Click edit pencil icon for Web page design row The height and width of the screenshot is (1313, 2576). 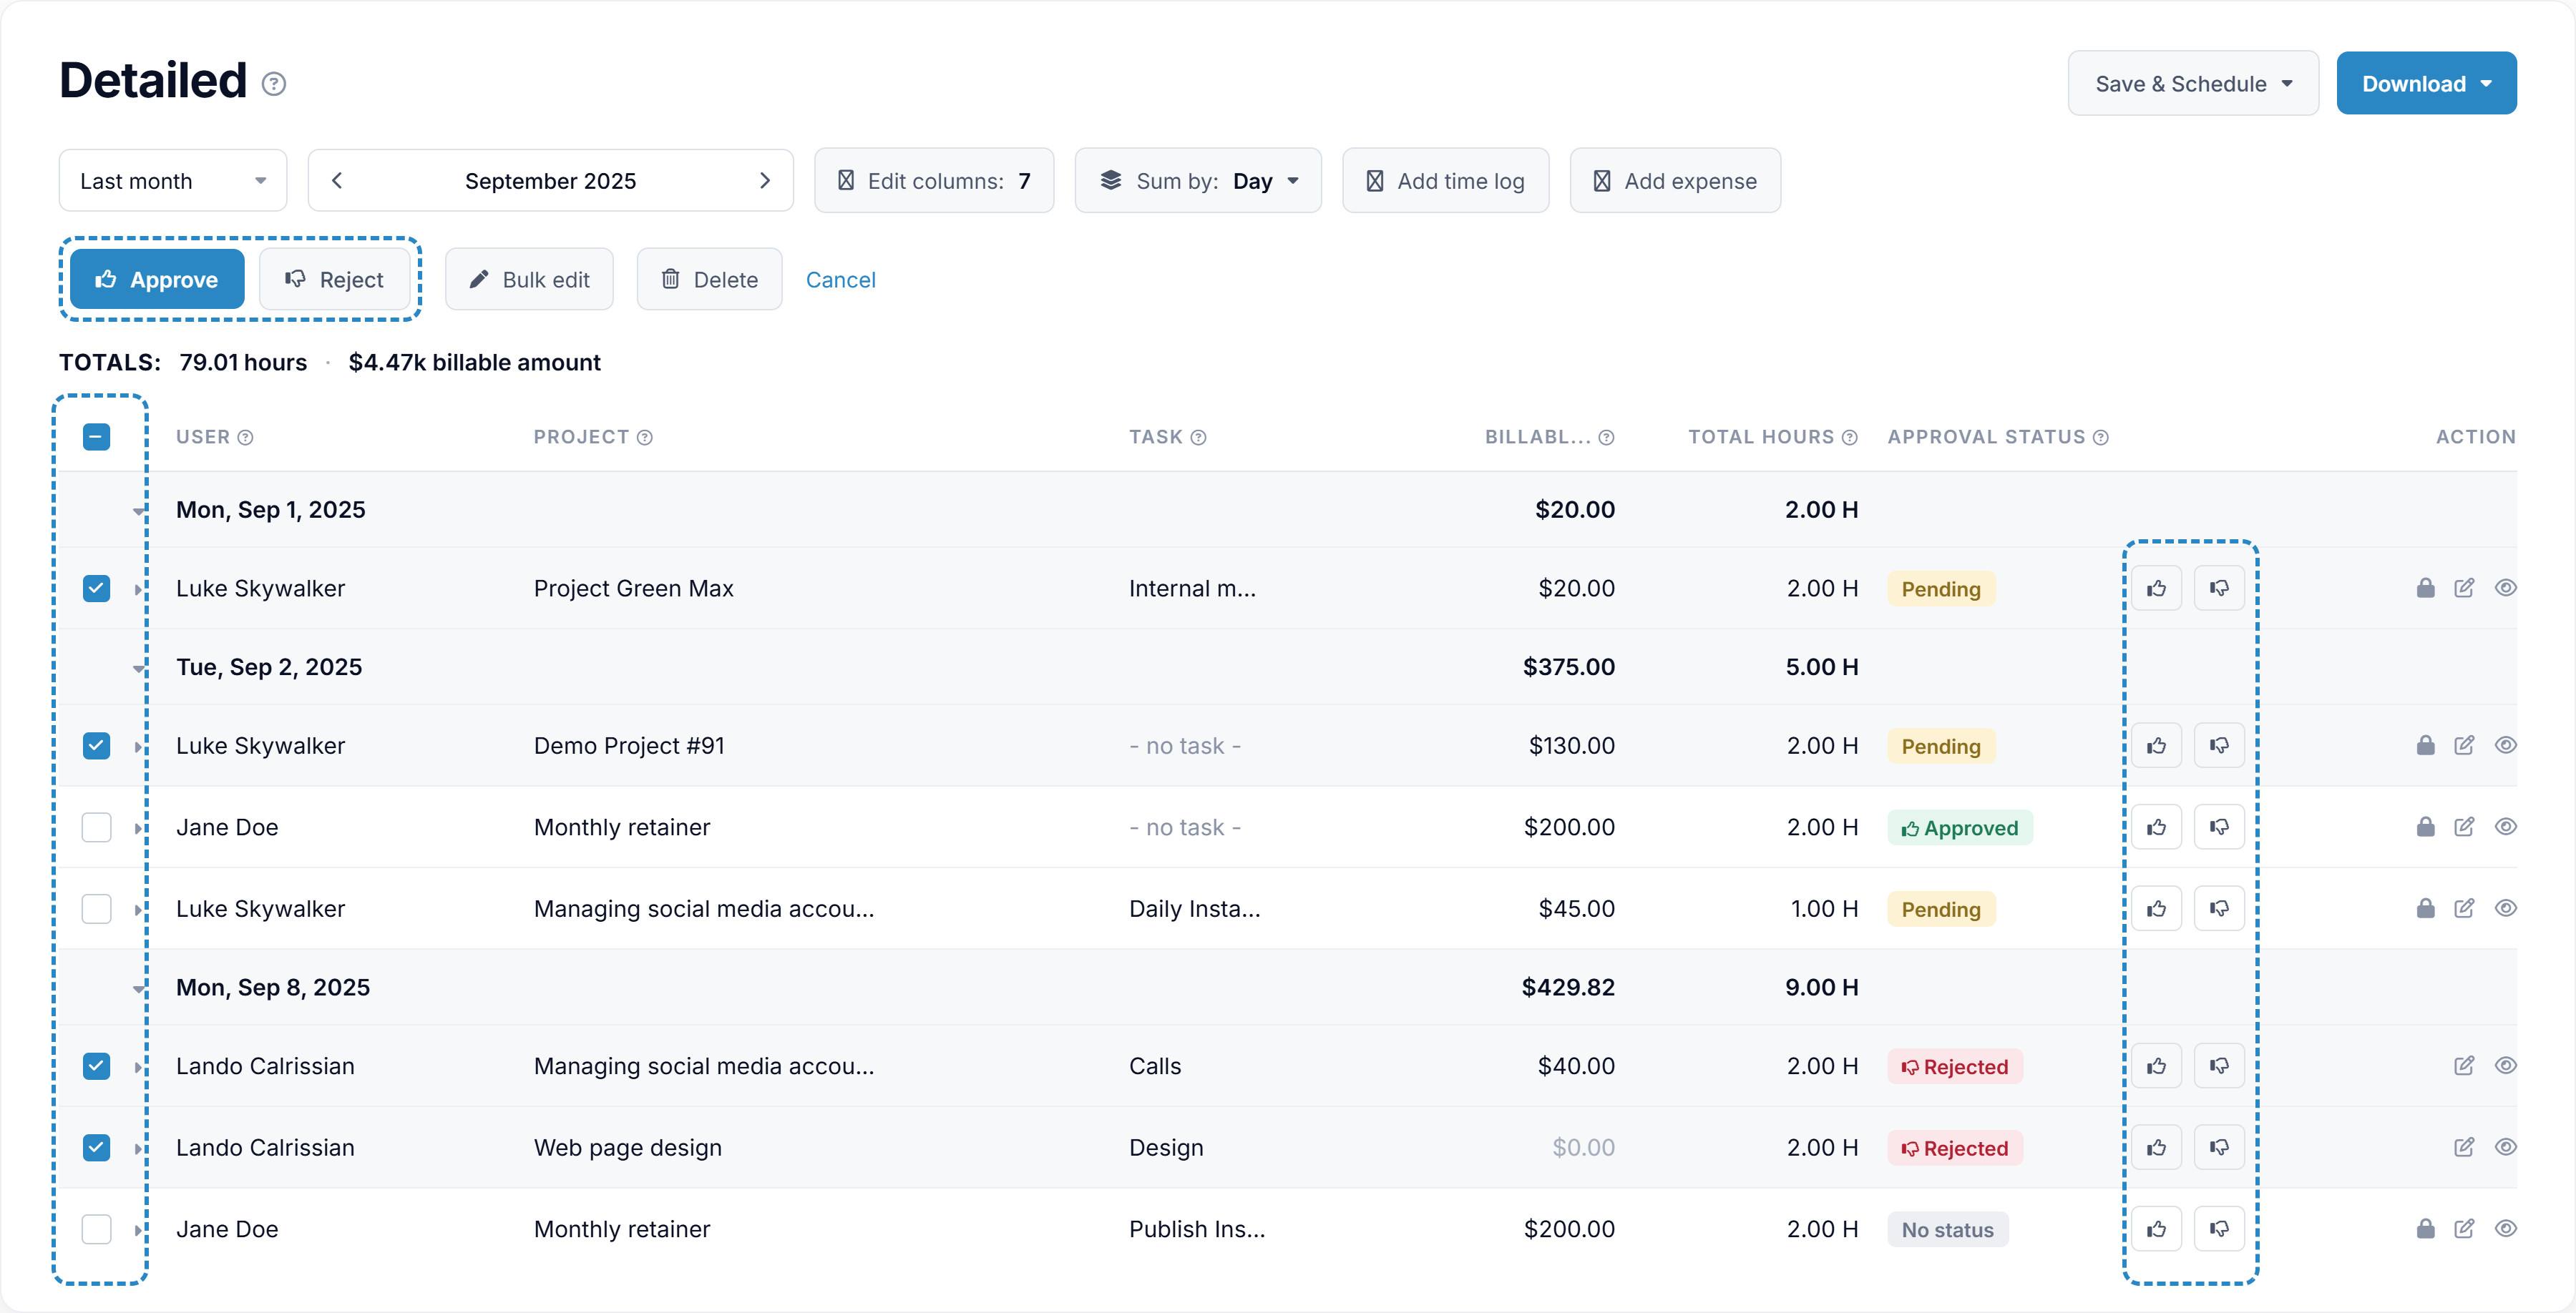2464,1147
